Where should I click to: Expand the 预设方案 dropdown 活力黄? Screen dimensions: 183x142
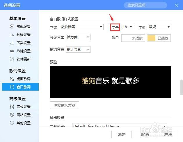78,37
